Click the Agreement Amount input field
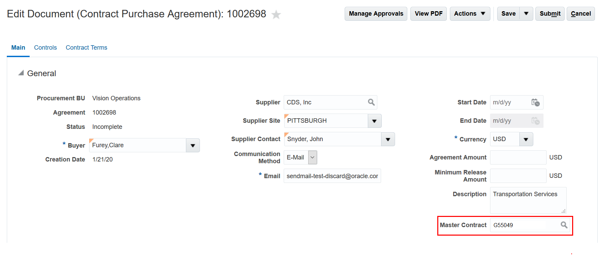The image size is (613, 255). (518, 157)
